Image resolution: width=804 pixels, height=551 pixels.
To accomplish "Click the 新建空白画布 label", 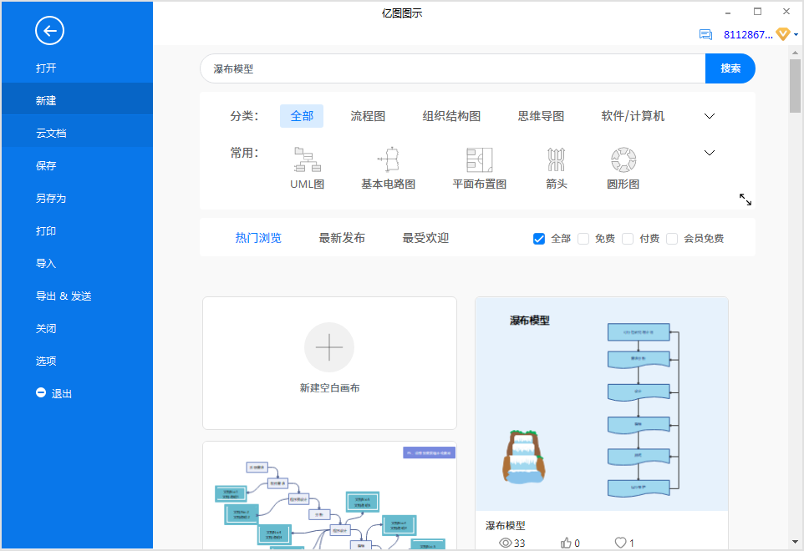I will [329, 388].
